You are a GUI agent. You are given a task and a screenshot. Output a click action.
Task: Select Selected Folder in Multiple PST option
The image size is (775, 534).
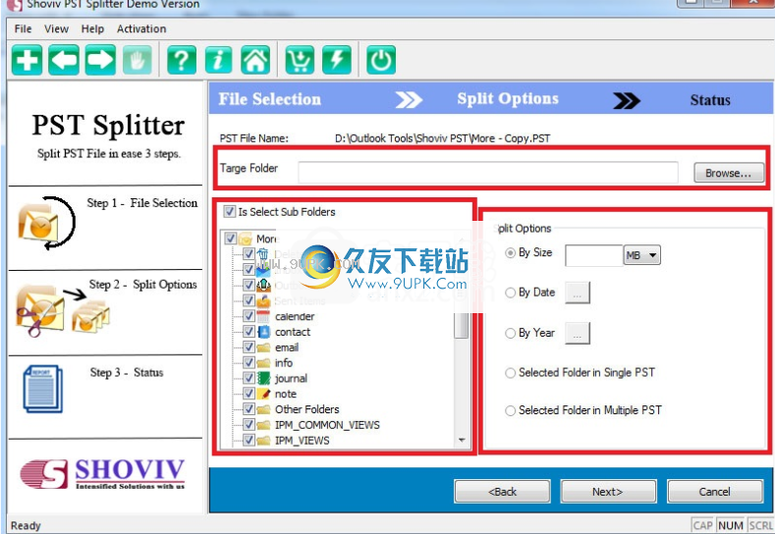coord(510,410)
